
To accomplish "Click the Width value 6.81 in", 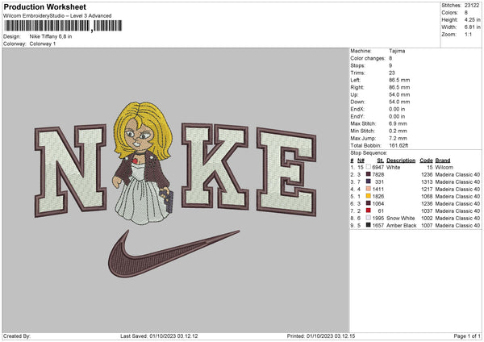I will (472, 27).
